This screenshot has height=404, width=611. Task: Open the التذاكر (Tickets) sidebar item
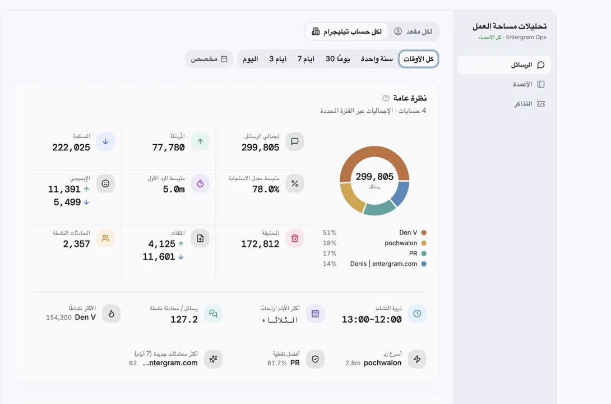(x=504, y=104)
